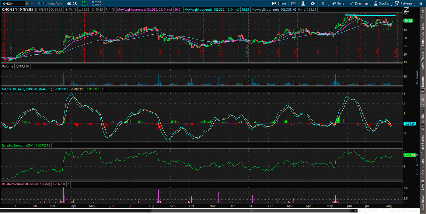Click the Share button
This screenshot has width=426, height=214.
279,3
